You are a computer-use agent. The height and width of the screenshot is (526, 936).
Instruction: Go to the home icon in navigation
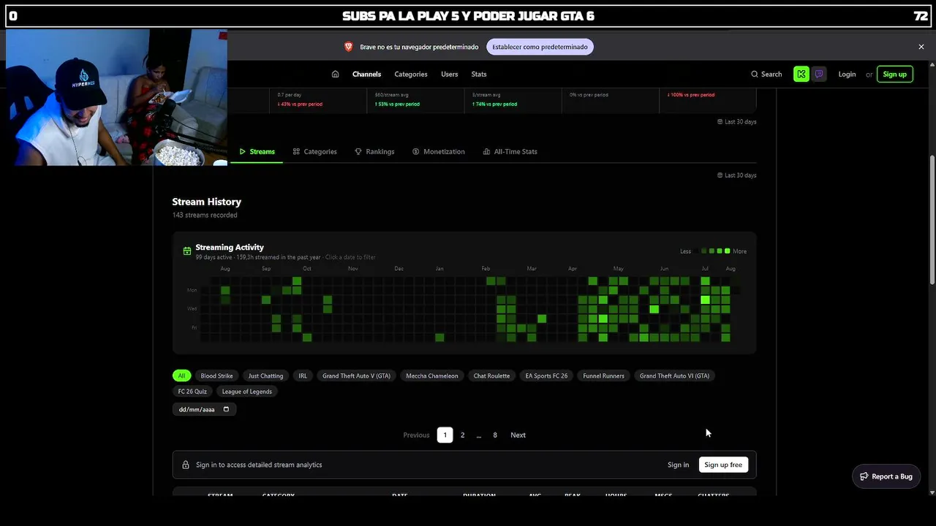[x=335, y=74]
